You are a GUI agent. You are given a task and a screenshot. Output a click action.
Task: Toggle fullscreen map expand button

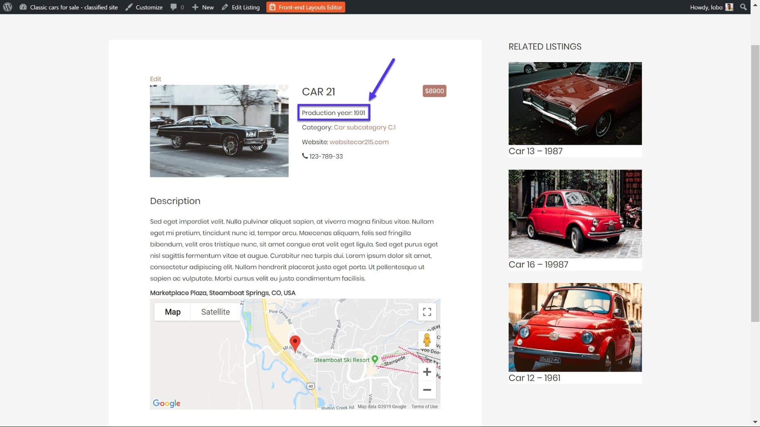[x=427, y=312]
